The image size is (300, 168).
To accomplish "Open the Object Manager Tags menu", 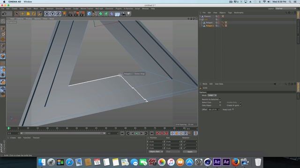I will [230, 13].
